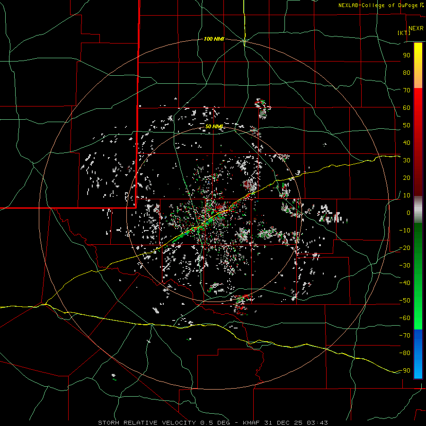Click the KMAF station identifier
426x426 pixels.
[x=251, y=423]
